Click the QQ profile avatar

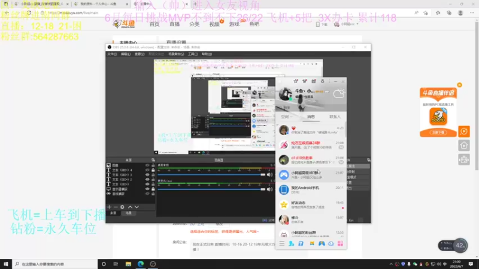(286, 94)
